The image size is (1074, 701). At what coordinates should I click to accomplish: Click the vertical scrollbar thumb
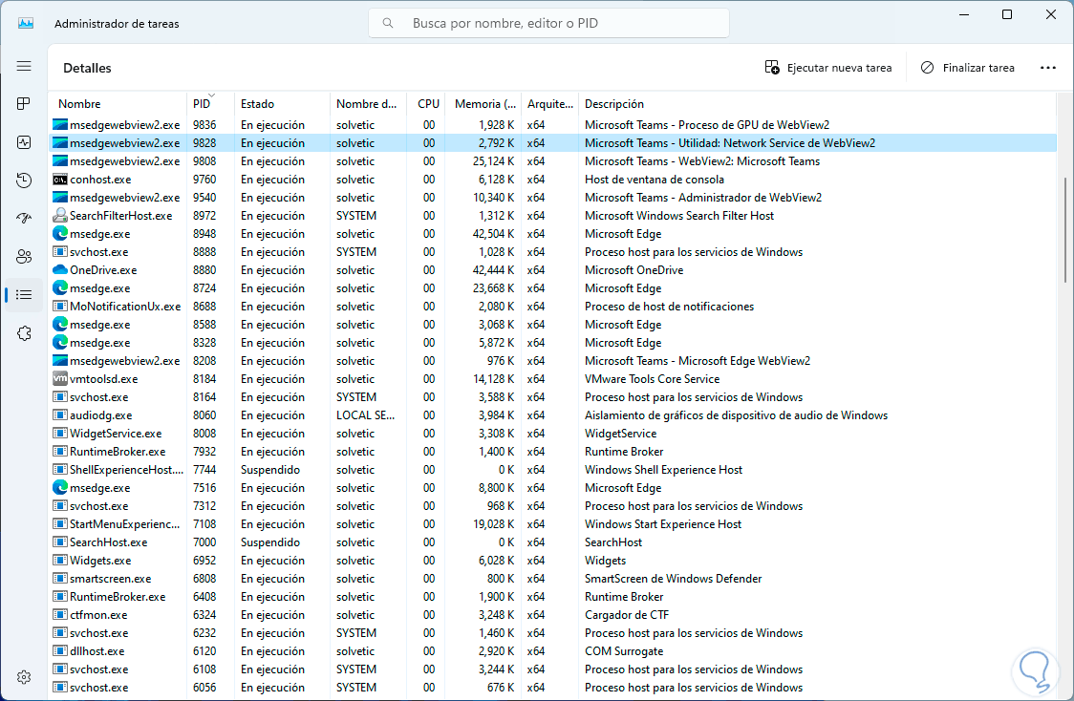[1065, 229]
